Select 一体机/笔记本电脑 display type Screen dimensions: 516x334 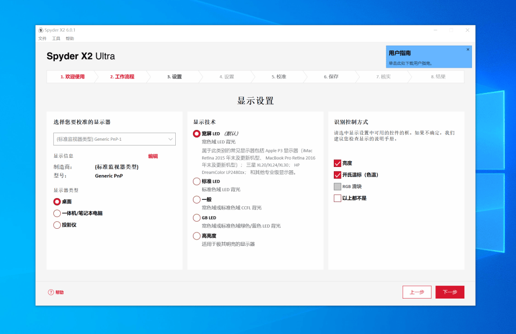click(x=57, y=213)
